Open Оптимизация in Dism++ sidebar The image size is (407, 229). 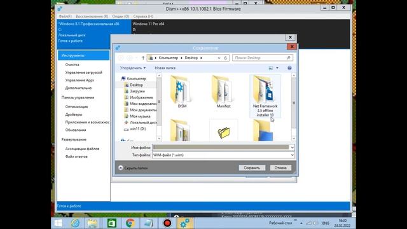(76, 107)
